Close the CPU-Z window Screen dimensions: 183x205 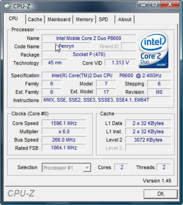(170, 5)
